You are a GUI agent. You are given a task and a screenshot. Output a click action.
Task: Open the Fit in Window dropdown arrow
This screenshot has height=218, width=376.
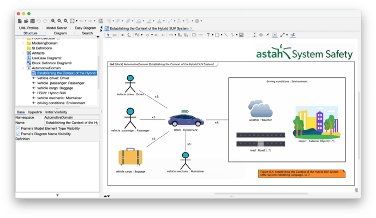click(77, 21)
